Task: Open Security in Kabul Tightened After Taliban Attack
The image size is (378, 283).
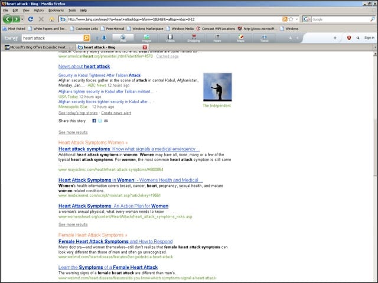Action: click(x=99, y=75)
